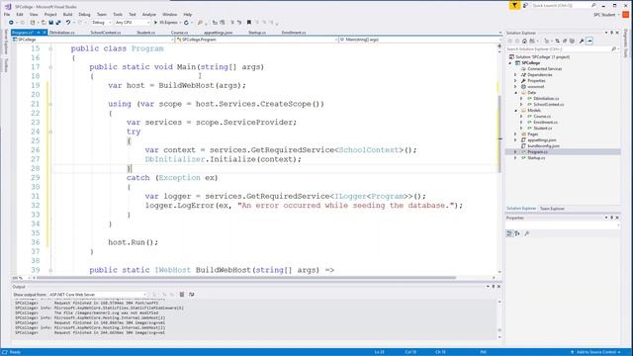
Task: Switch to appsettings.json editor tab
Action: [x=218, y=33]
